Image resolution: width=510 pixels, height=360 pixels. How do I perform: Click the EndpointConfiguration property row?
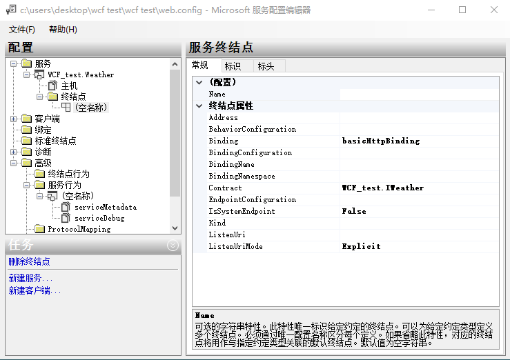353,199
